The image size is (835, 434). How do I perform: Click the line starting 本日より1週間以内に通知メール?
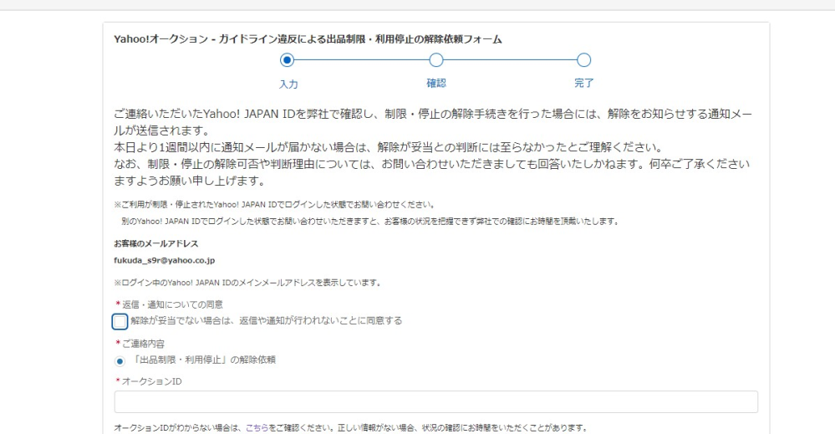pos(389,147)
